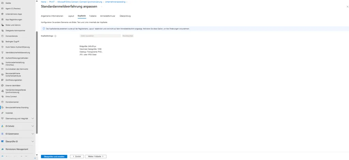Click the Überprüfen und erstellen button
349x160 pixels.
[x=54, y=157]
